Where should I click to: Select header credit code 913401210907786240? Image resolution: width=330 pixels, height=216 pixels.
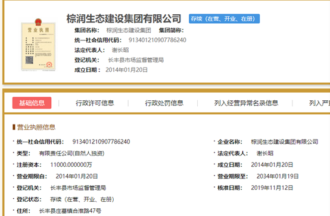[x=157, y=40]
